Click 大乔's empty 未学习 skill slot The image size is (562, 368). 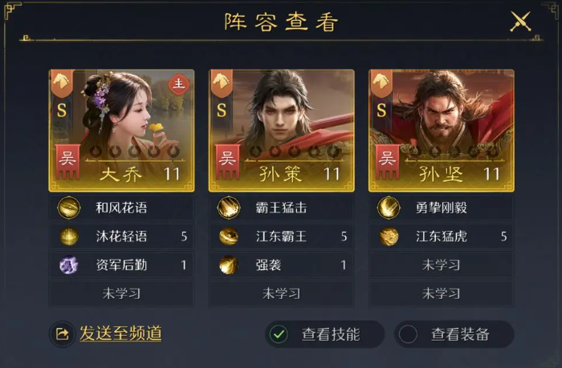tap(121, 293)
